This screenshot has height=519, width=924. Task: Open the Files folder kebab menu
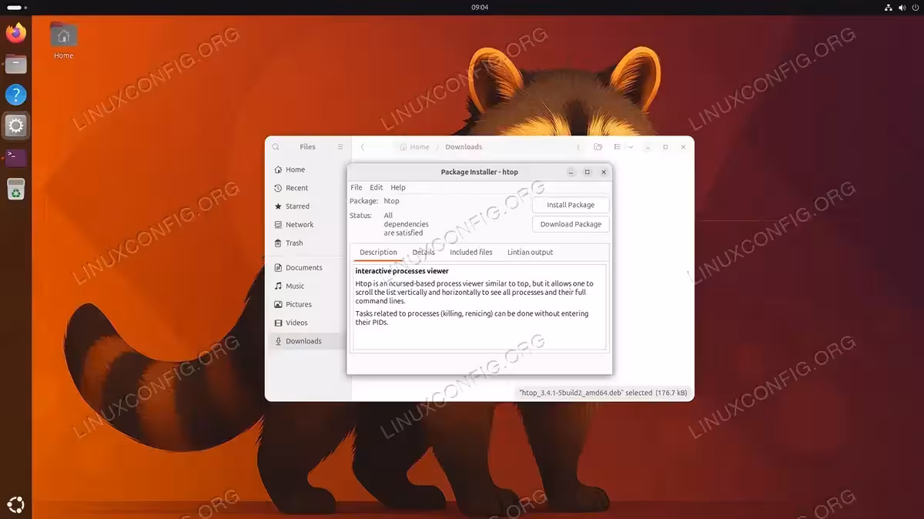point(579,147)
